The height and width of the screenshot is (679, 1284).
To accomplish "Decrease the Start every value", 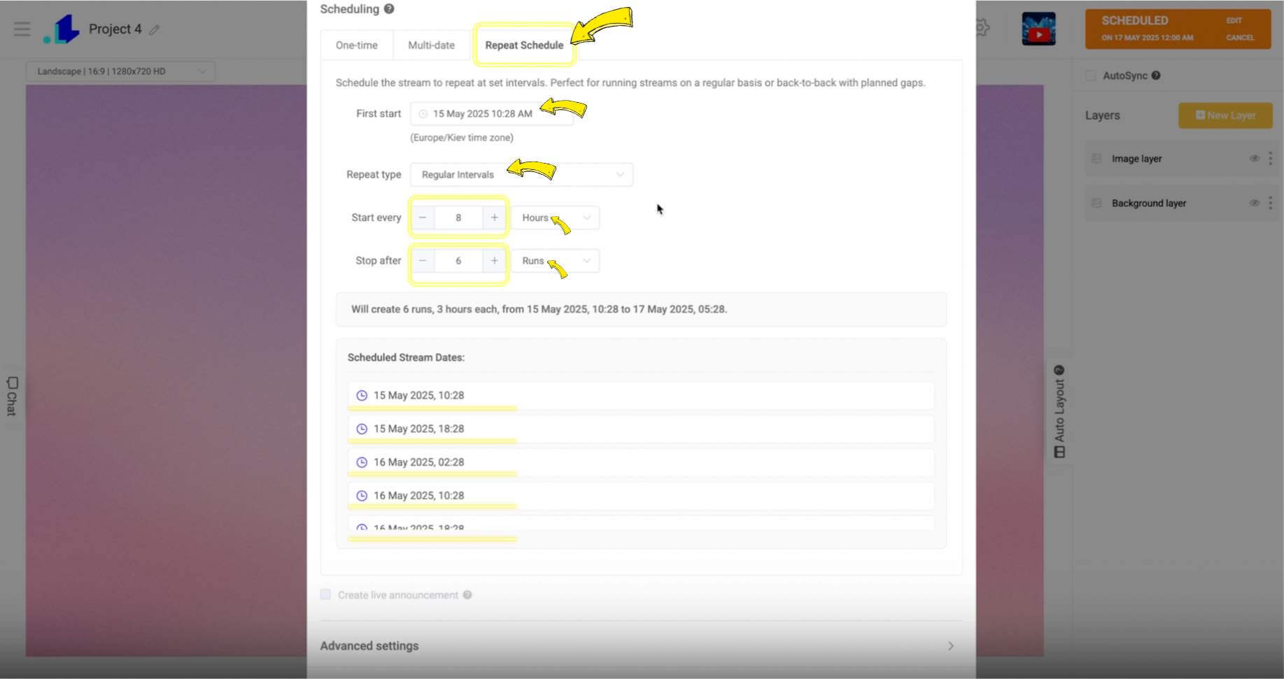I will 423,217.
